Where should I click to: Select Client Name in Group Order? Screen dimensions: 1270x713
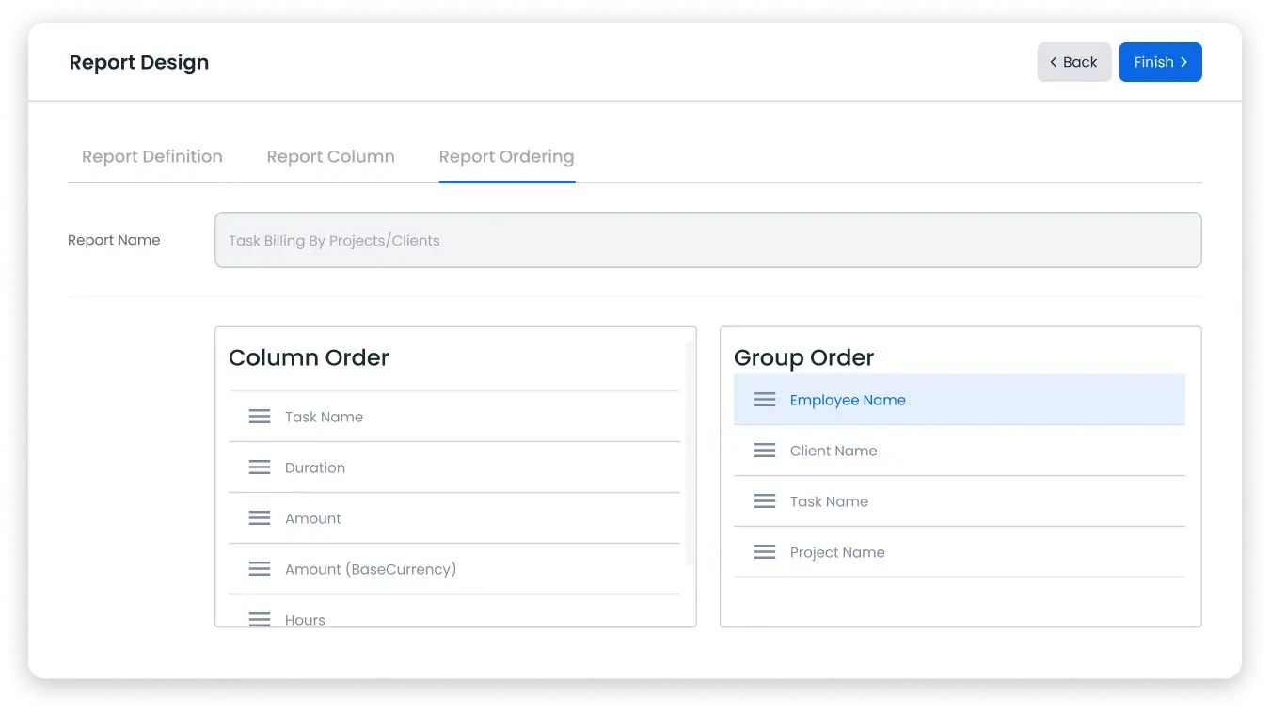click(x=960, y=451)
